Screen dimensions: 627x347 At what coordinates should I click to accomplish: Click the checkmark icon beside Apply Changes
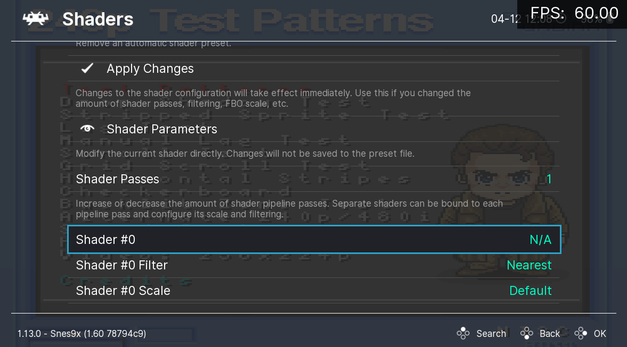coord(87,68)
